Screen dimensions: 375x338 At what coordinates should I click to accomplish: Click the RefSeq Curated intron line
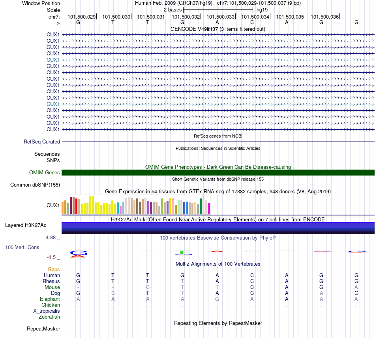point(218,142)
